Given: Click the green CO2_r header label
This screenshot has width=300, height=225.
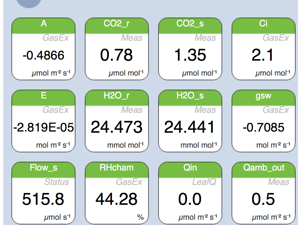Looking at the screenshot, I should pyautogui.click(x=117, y=24).
